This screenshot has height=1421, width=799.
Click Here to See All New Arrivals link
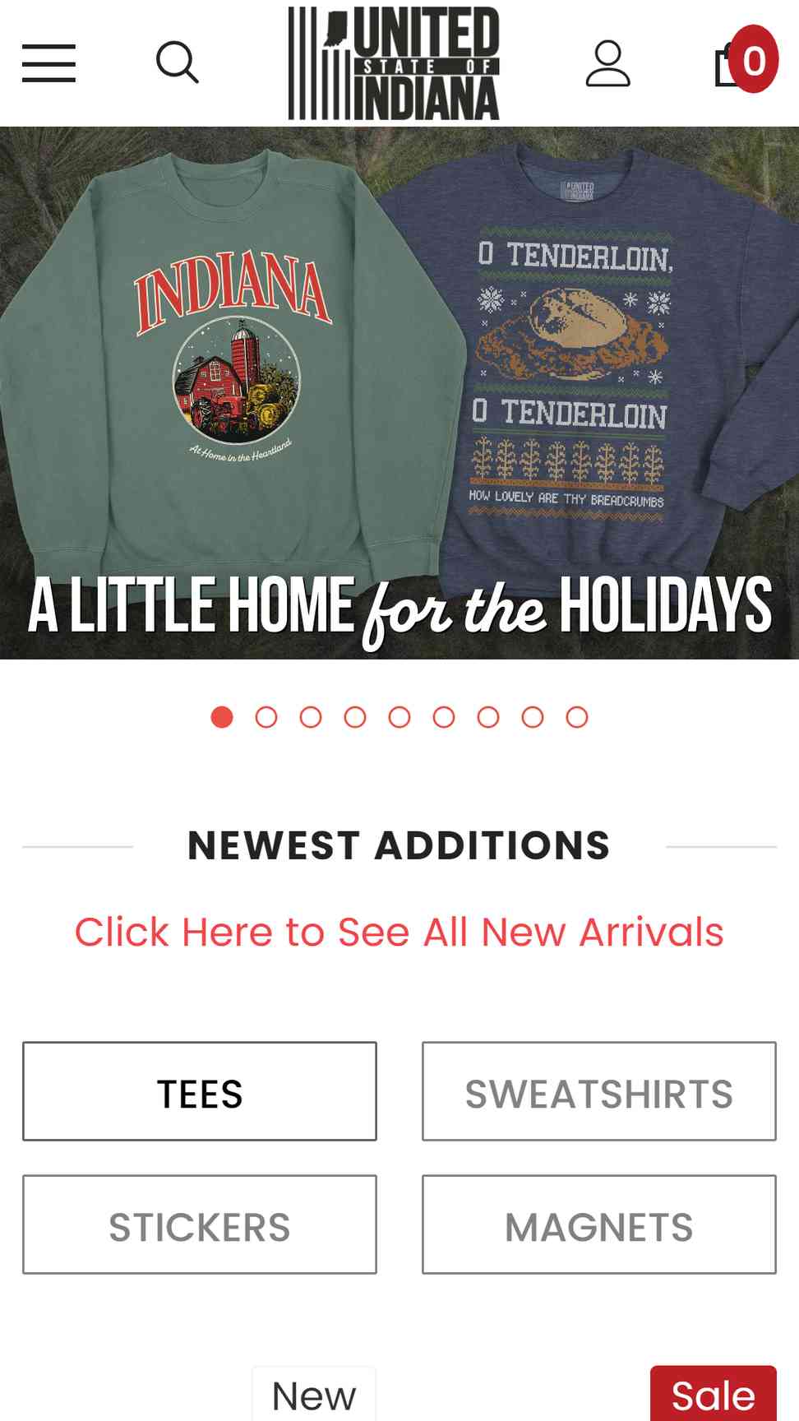point(399,933)
